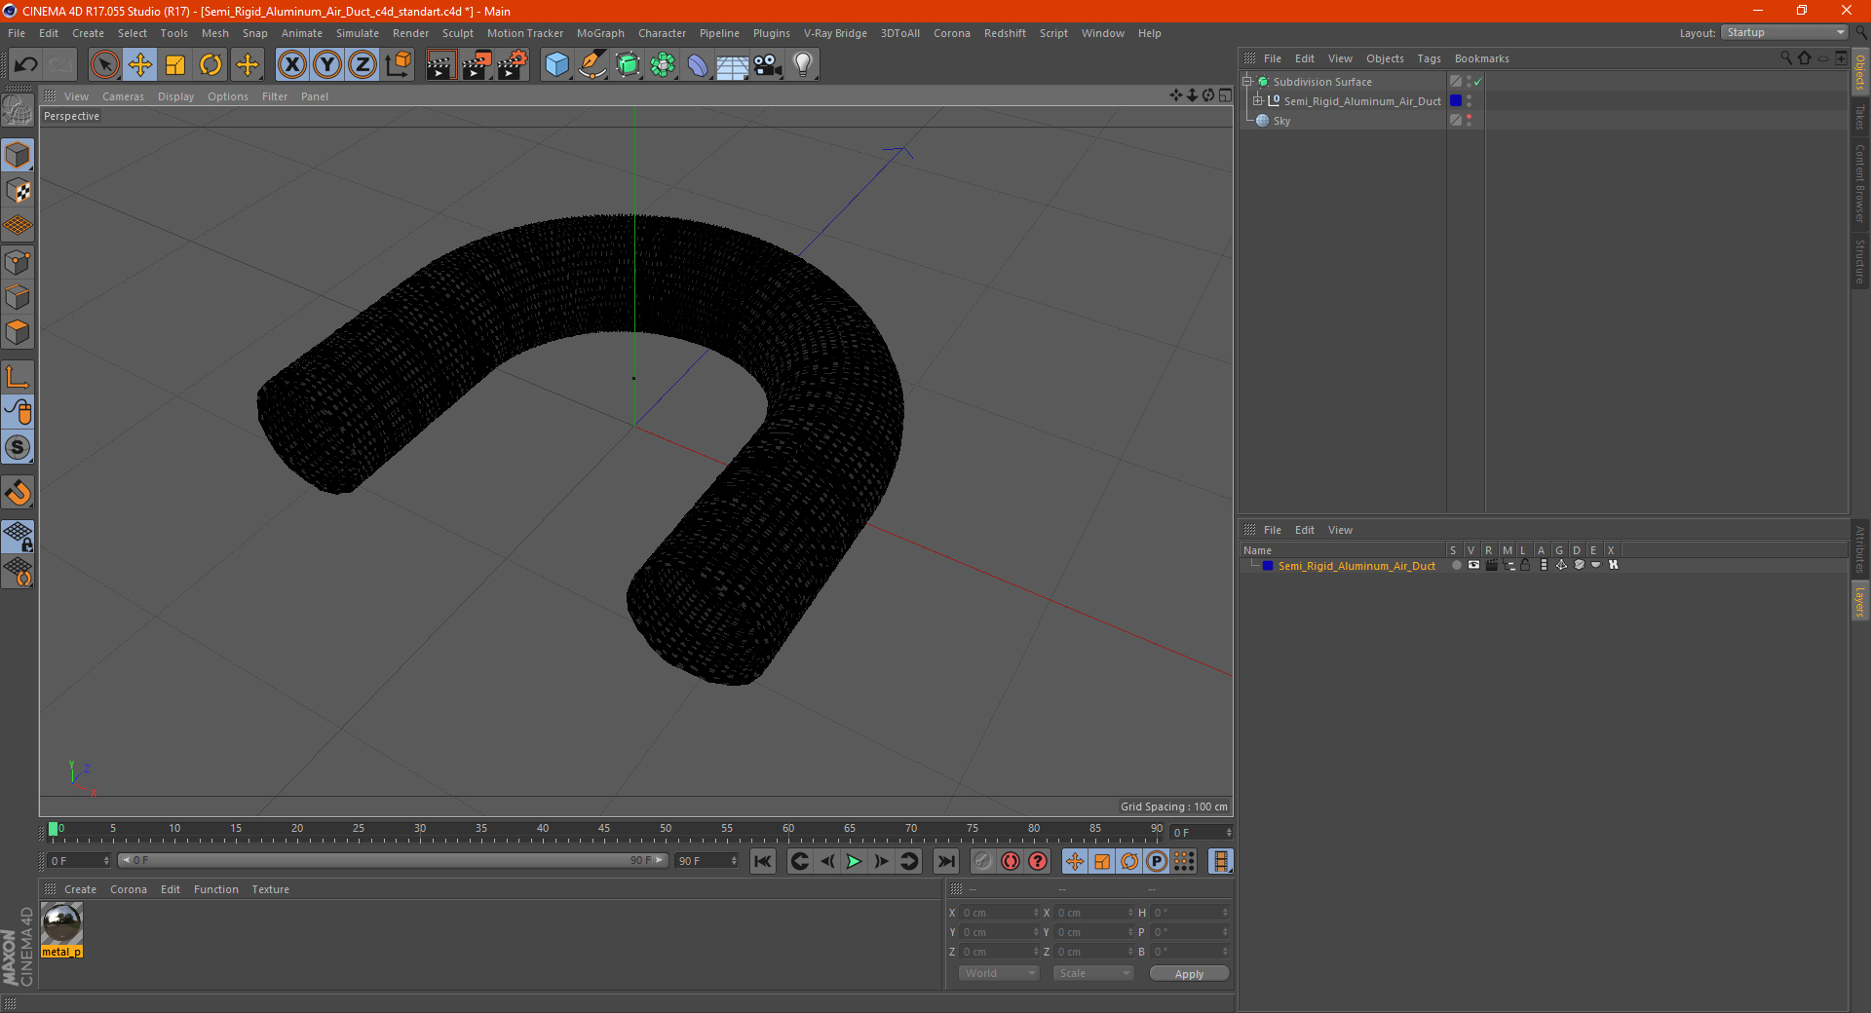
Task: Open the Camera object tool
Action: [767, 65]
